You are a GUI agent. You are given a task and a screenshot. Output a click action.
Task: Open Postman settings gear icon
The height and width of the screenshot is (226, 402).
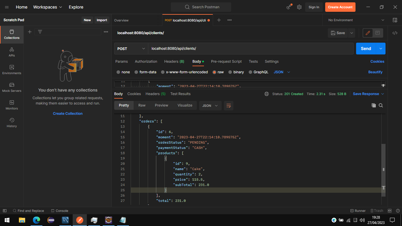[299, 7]
